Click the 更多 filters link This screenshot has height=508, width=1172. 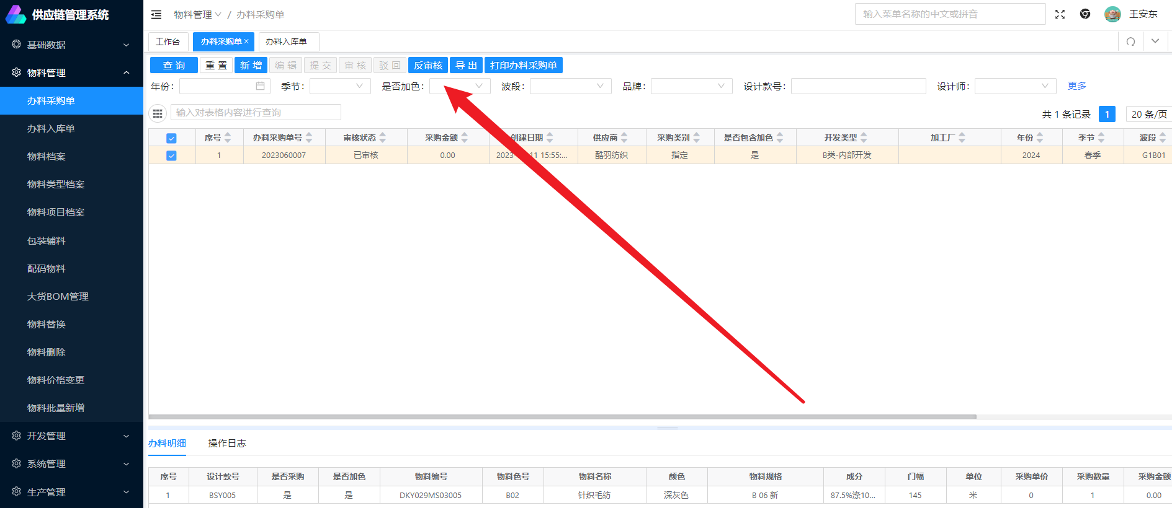coord(1076,86)
